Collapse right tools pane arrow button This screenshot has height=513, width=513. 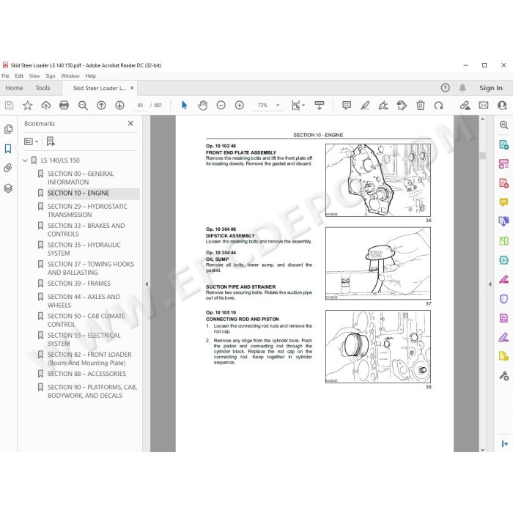[x=504, y=443]
